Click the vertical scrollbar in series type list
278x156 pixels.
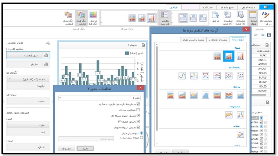pyautogui.click(x=156, y=88)
